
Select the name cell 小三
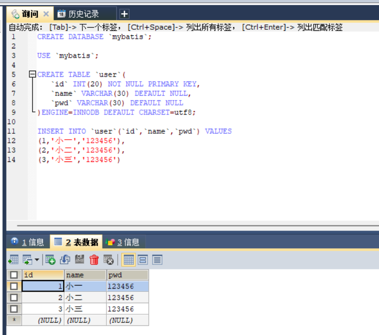pyautogui.click(x=85, y=309)
